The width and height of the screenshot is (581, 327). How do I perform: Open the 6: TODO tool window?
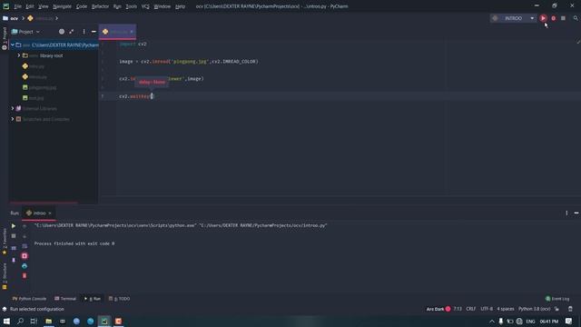(119, 299)
